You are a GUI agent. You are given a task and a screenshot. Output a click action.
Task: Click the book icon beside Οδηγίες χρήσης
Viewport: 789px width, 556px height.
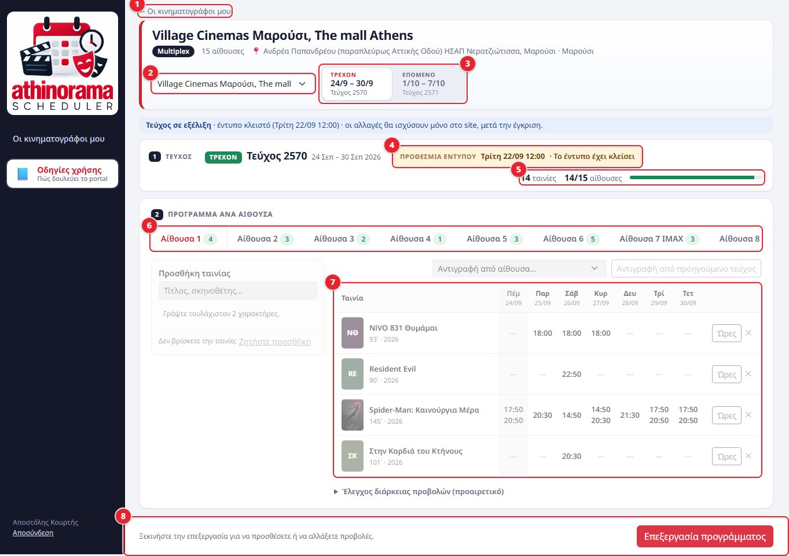click(23, 174)
